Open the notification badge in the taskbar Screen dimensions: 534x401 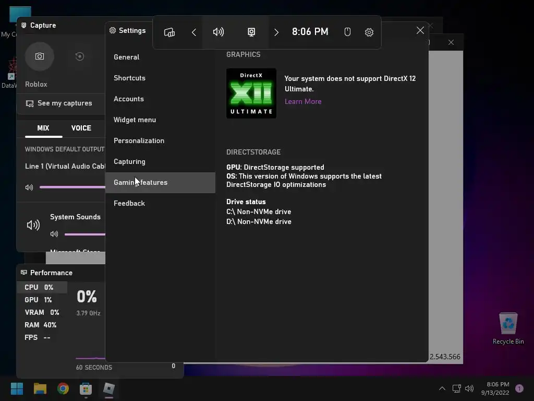pyautogui.click(x=519, y=388)
